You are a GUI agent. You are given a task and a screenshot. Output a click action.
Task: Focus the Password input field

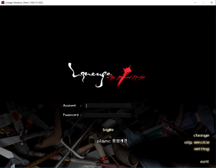(108, 115)
